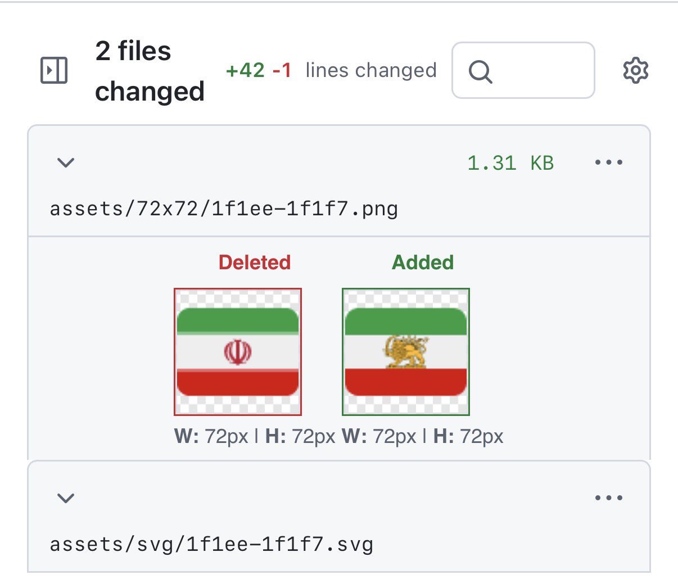The height and width of the screenshot is (579, 678).
Task: Select the green Added label
Action: (423, 263)
